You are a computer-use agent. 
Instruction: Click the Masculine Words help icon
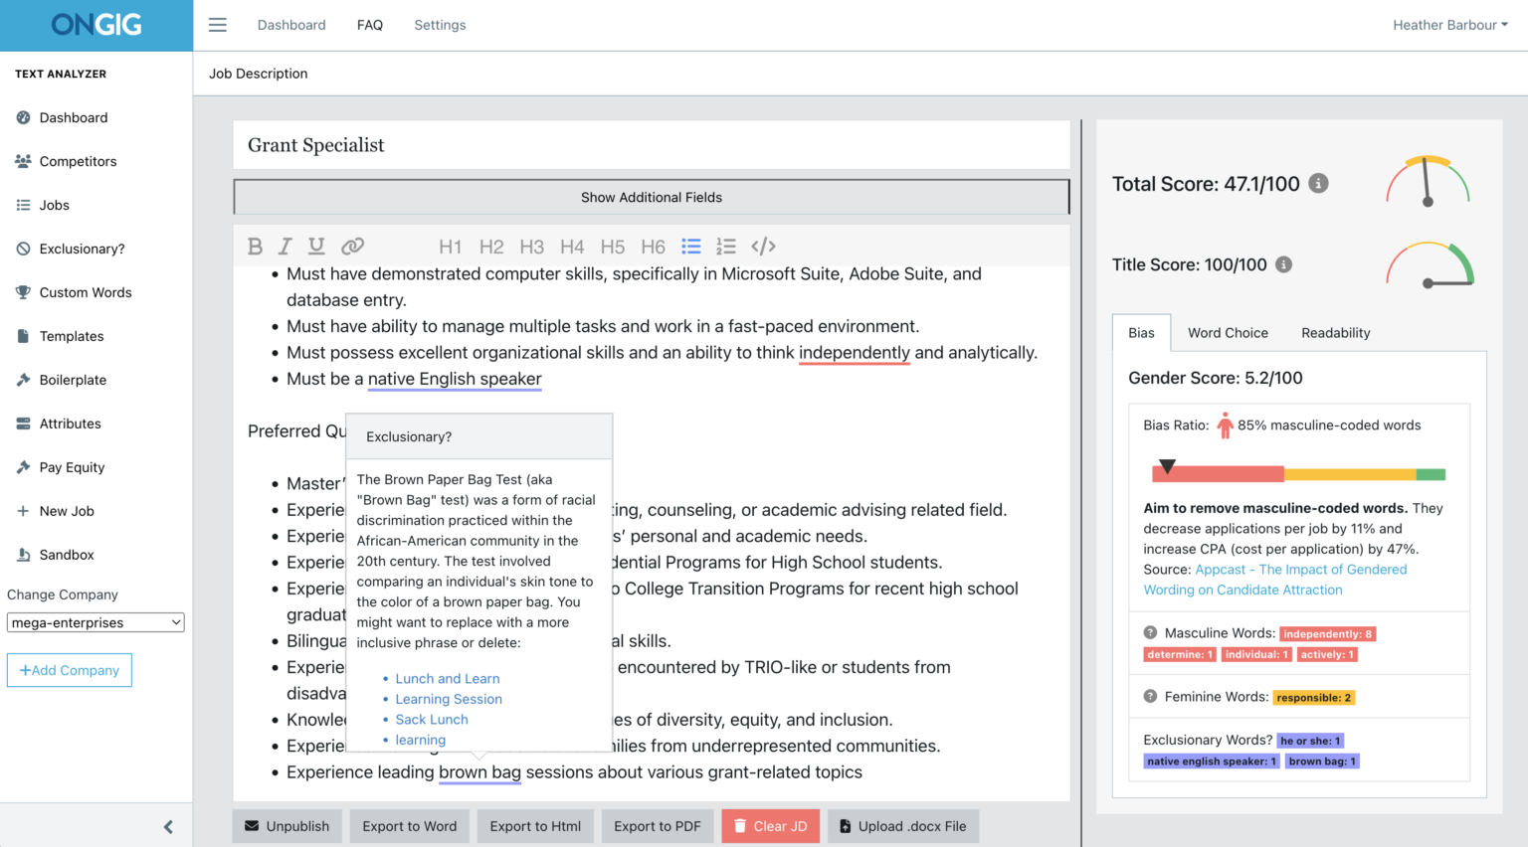1150,632
